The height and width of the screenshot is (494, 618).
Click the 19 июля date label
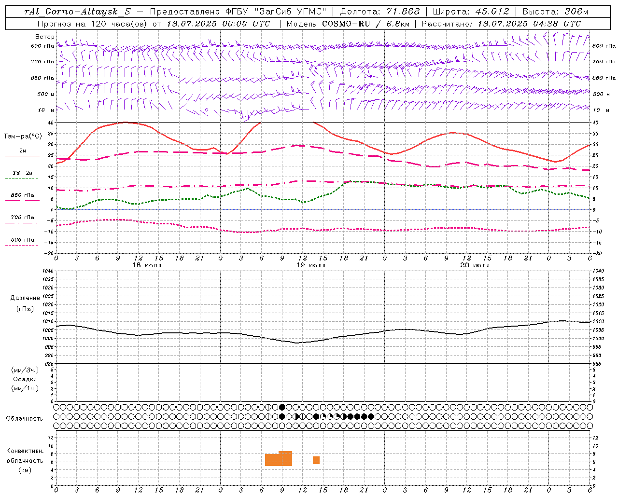311,265
